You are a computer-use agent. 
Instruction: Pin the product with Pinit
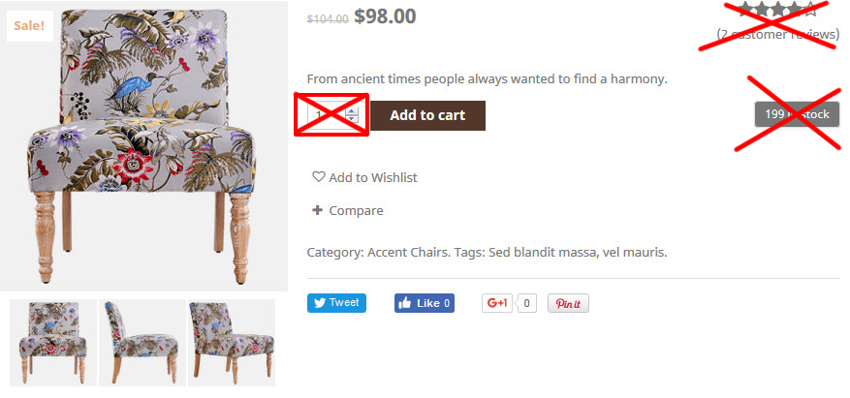(x=568, y=303)
